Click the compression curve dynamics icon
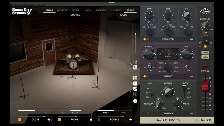 pyautogui.click(x=135, y=89)
